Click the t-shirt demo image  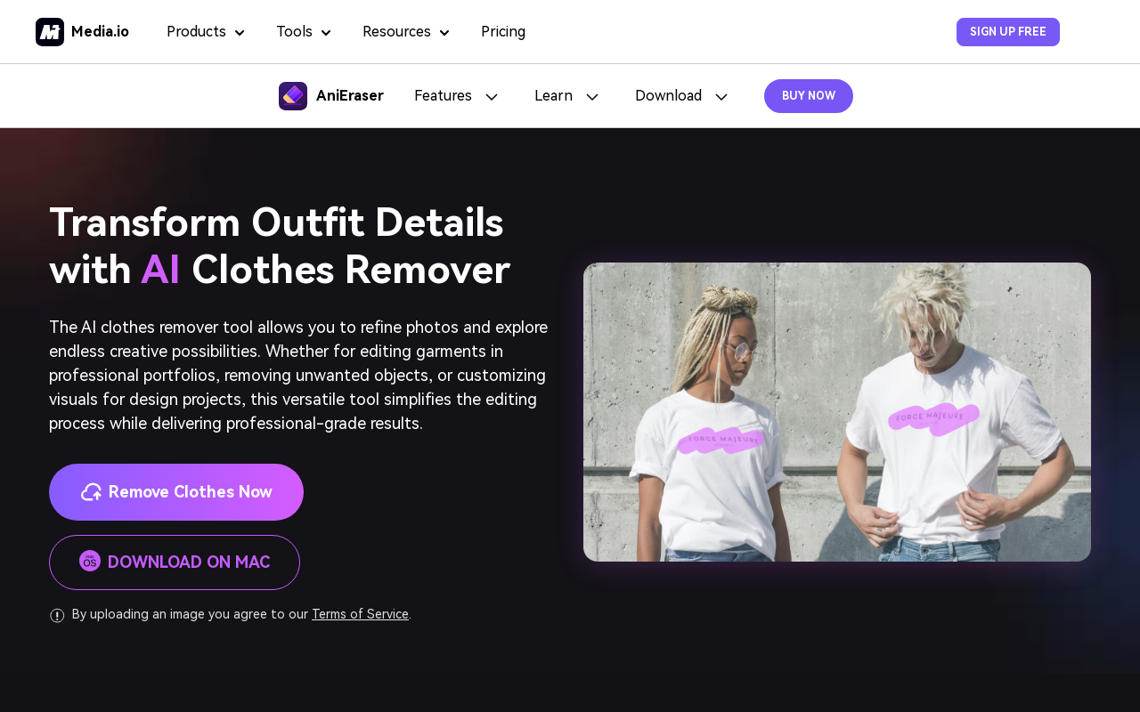click(837, 412)
